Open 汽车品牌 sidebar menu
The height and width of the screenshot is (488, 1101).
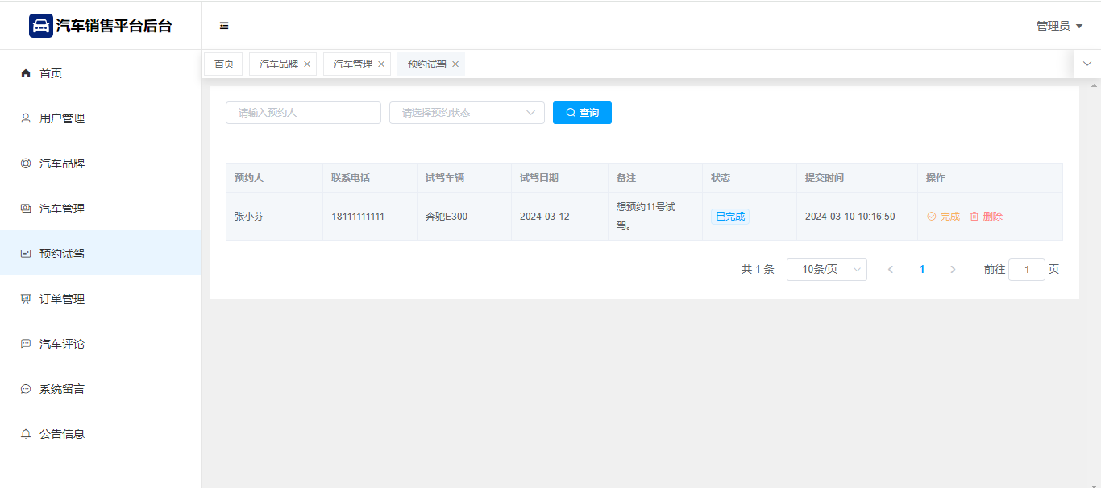[62, 163]
